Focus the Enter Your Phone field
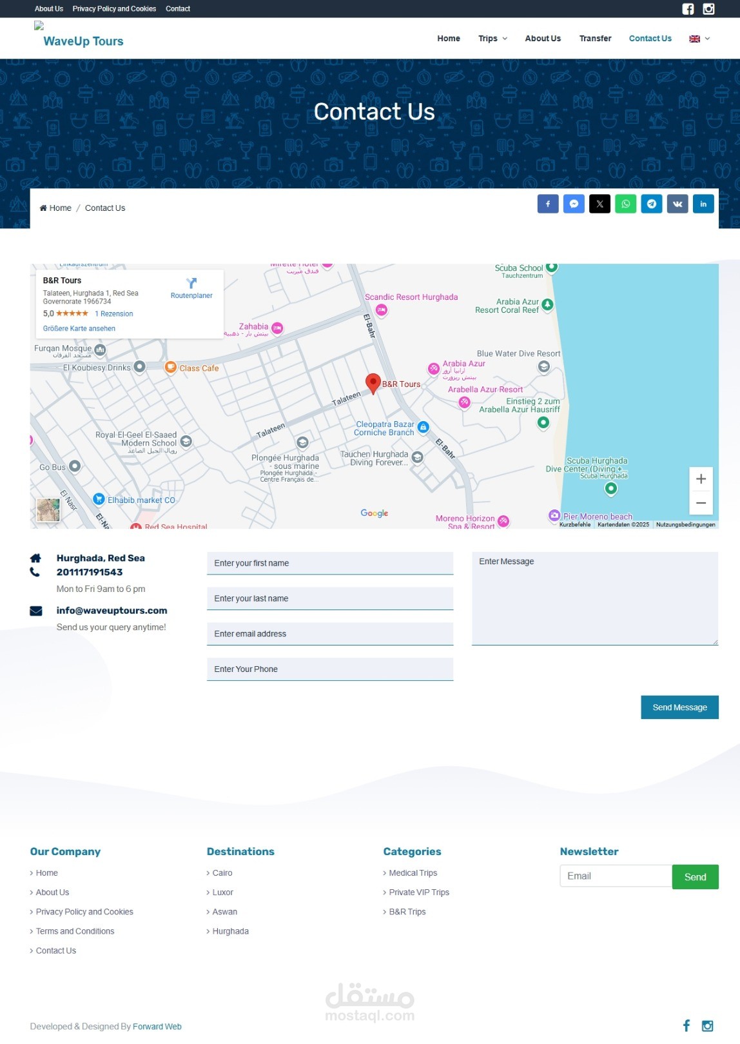 coord(330,669)
